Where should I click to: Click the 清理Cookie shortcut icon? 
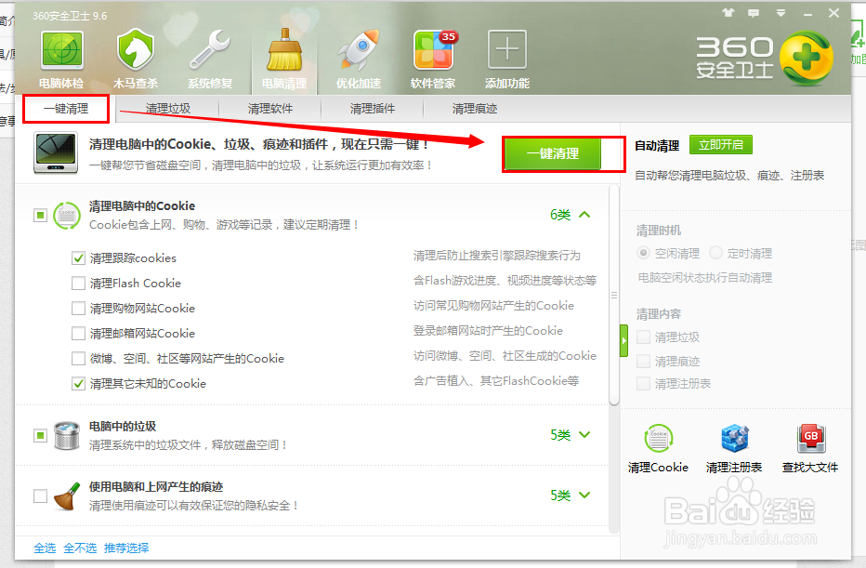point(659,438)
